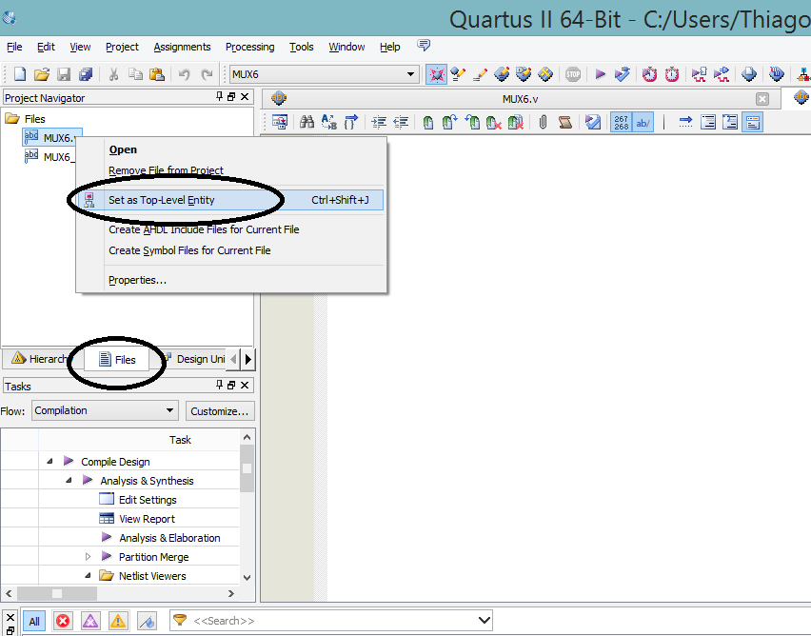Click the gray STOP processing icon

pos(573,74)
